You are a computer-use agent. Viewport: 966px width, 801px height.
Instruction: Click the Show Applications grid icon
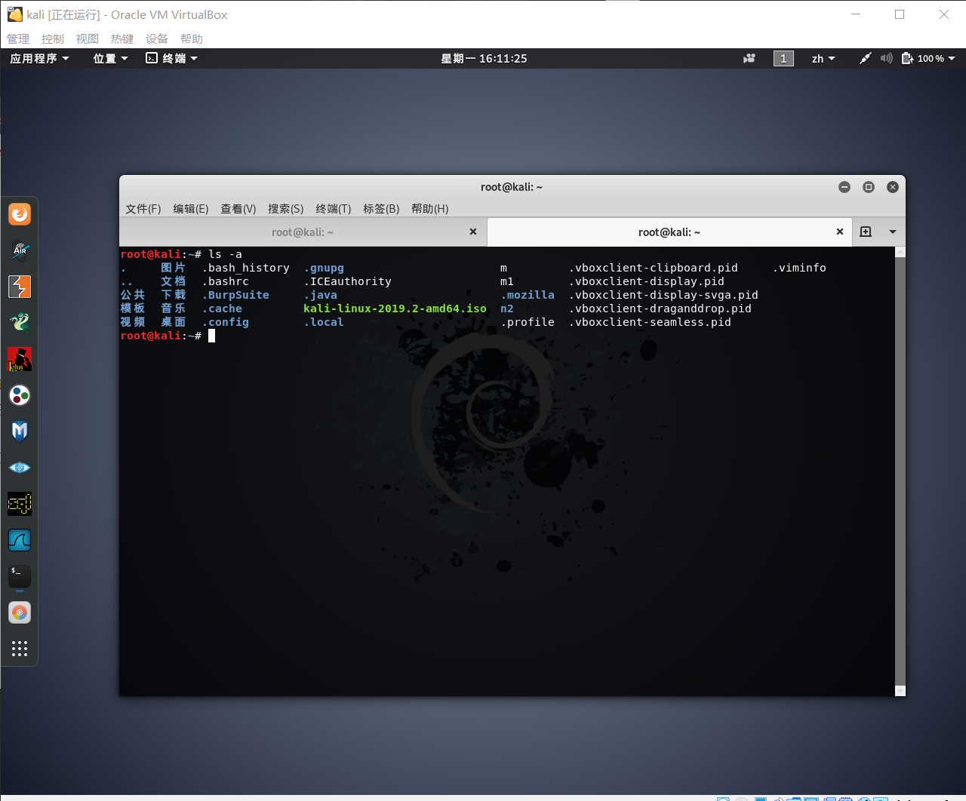point(20,648)
